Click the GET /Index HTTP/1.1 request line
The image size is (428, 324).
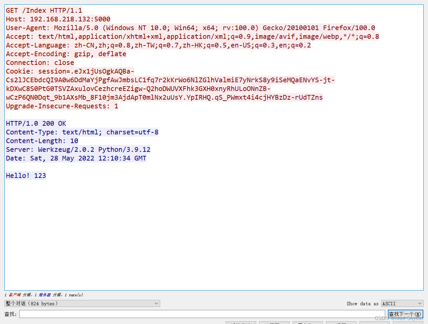pyautogui.click(x=44, y=10)
